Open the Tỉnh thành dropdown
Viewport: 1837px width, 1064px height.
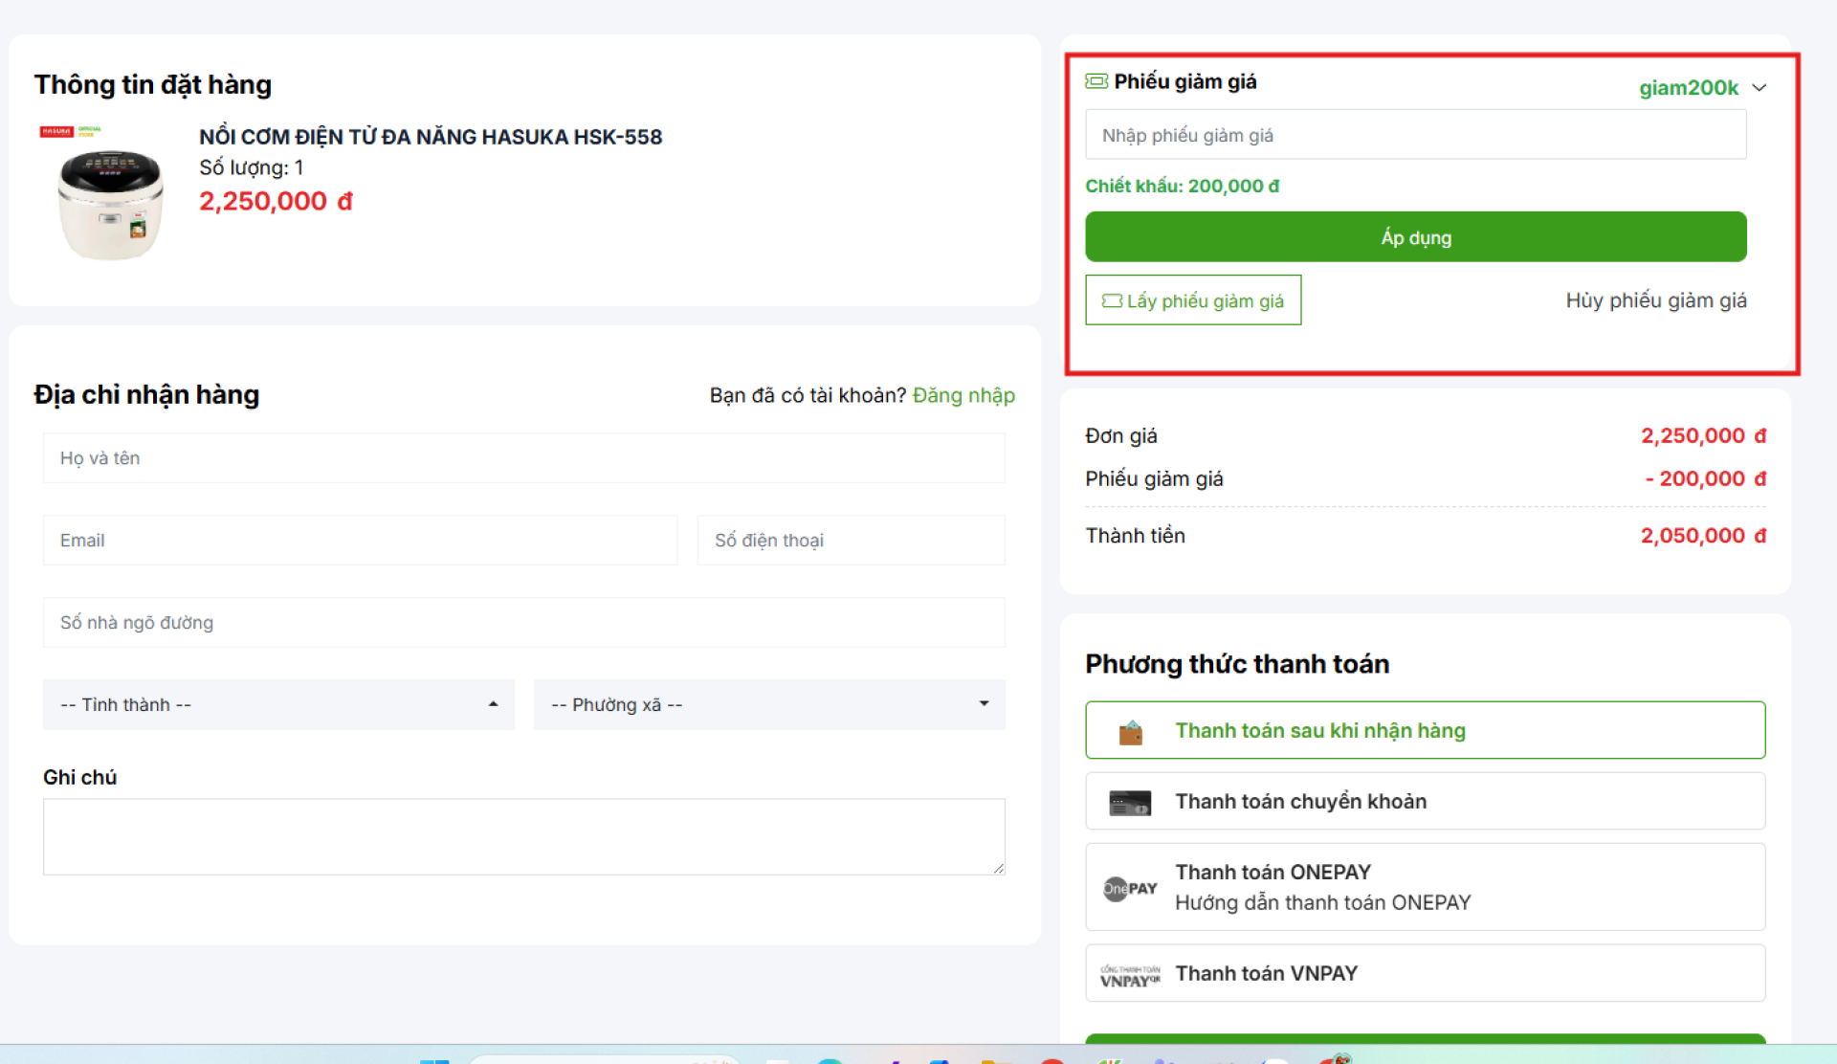[x=278, y=704]
